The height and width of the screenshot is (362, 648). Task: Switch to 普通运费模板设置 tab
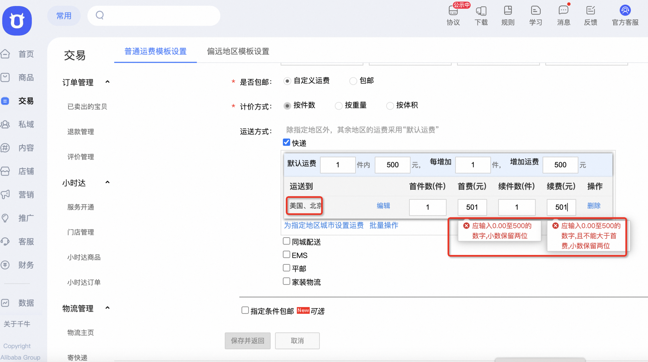pyautogui.click(x=155, y=51)
